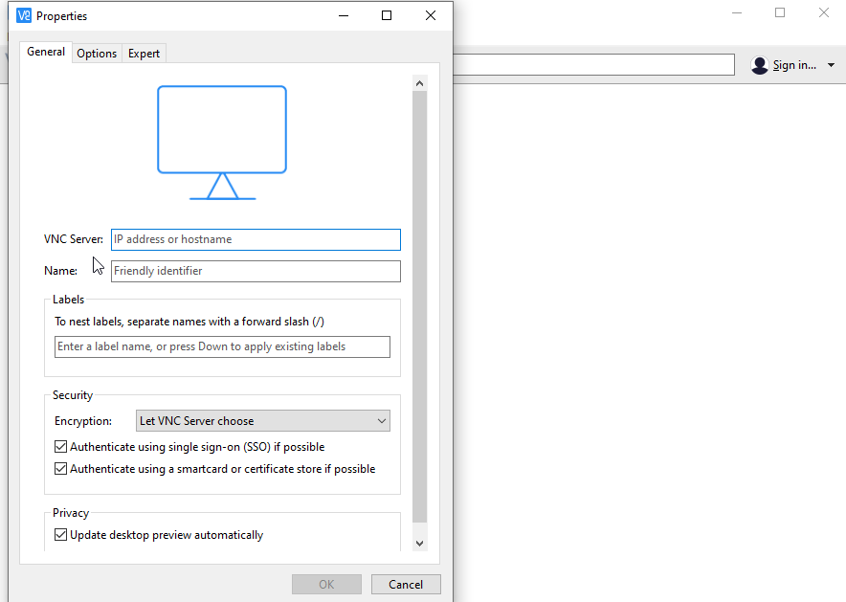The height and width of the screenshot is (602, 846).
Task: Close the Properties dialog window
Action: 431,15
